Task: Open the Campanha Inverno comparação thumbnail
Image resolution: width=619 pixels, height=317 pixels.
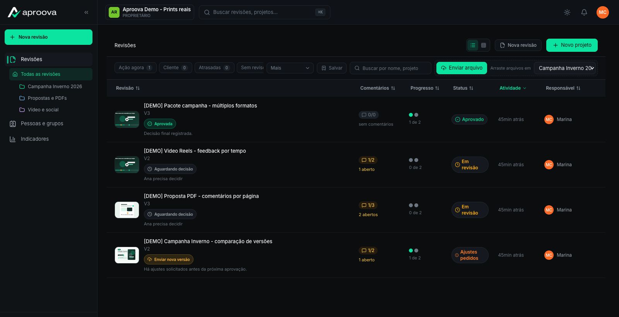Action: coord(127,255)
